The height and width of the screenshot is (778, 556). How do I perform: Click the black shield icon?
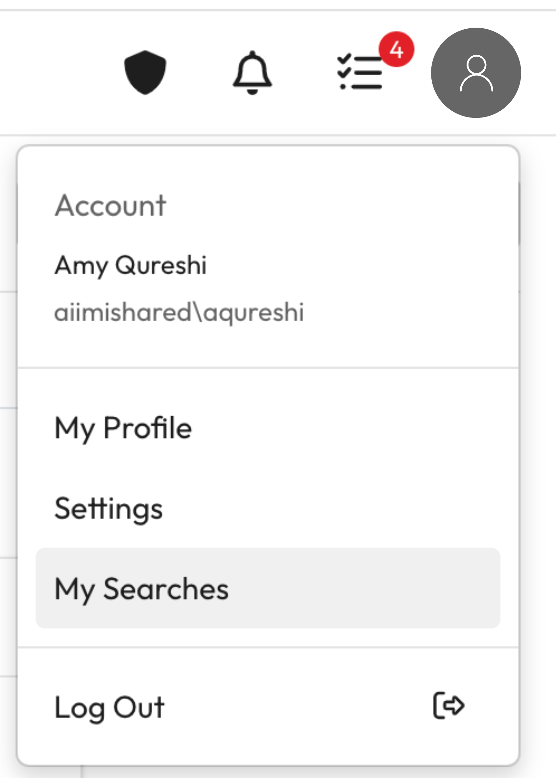[x=145, y=72]
